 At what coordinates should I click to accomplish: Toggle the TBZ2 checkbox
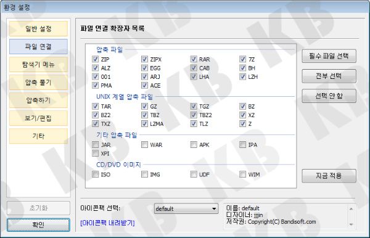click(194, 115)
